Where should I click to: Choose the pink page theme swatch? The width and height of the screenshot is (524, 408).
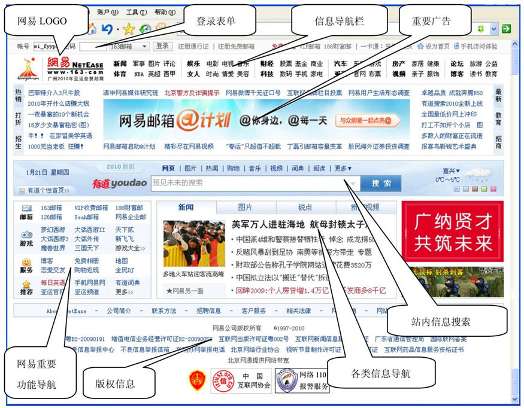[493, 189]
